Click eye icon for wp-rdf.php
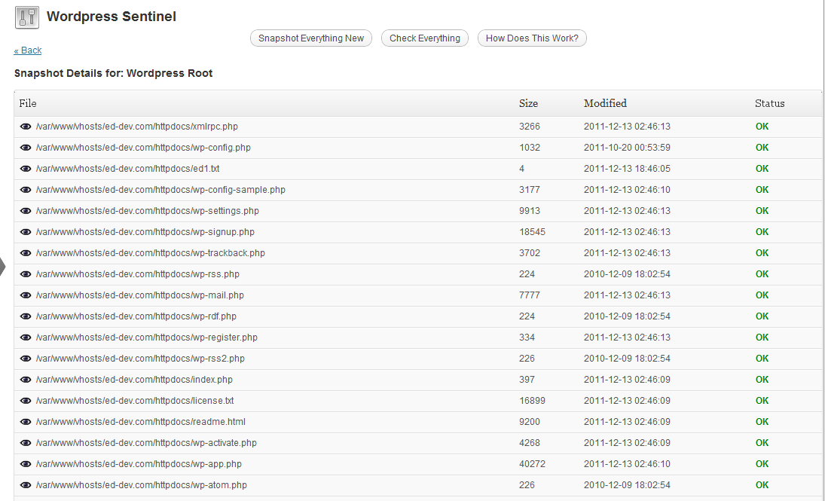 26,316
